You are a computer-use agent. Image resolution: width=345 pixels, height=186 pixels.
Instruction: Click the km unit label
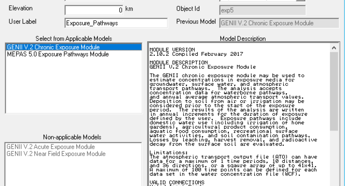tap(129, 9)
